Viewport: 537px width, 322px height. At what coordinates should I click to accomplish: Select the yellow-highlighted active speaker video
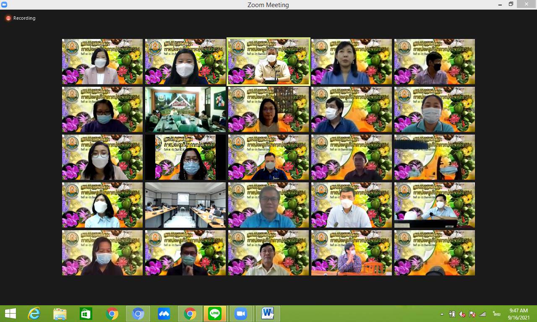[x=268, y=62]
